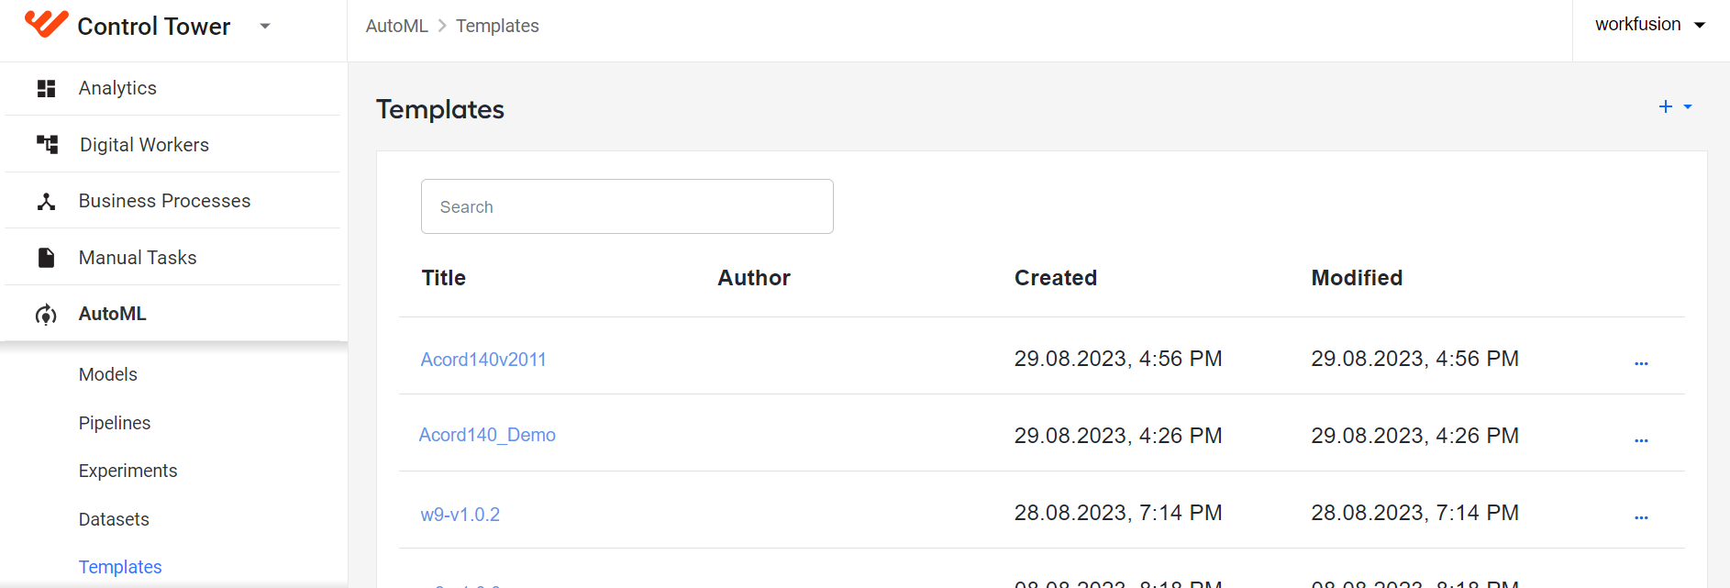The image size is (1730, 588).
Task: Click the Manual Tasks document icon
Action: [46, 258]
